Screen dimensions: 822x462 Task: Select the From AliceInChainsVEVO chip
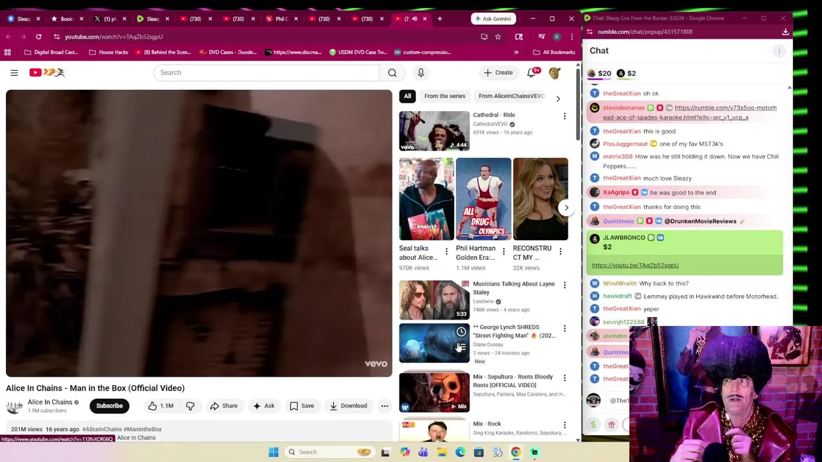511,96
